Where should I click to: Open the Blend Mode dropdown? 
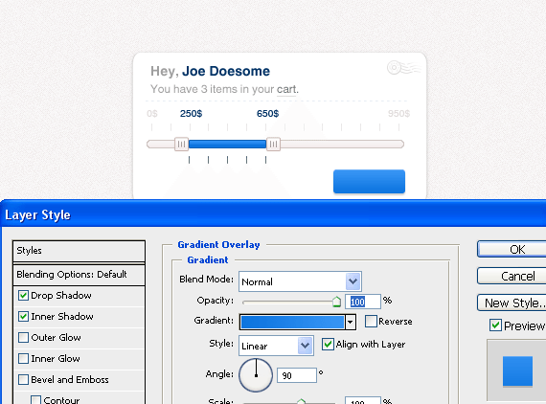click(x=300, y=281)
